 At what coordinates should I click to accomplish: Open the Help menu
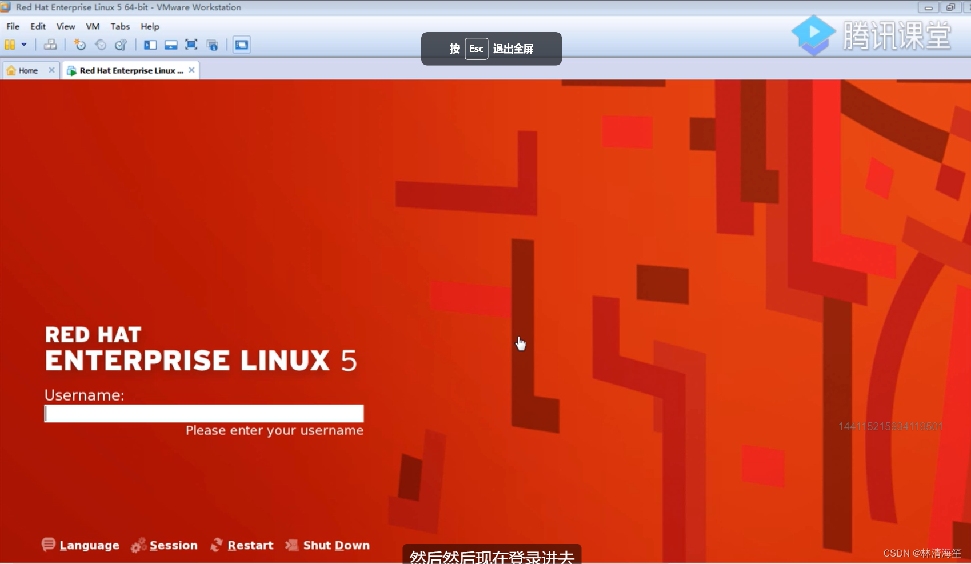pos(150,26)
